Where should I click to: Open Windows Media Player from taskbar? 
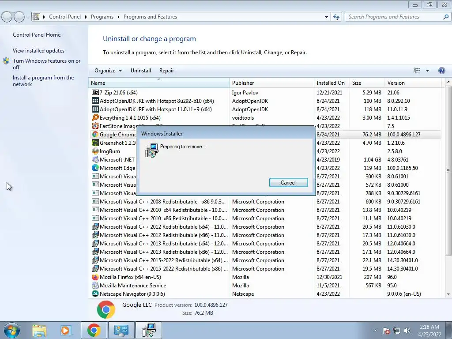point(65,330)
